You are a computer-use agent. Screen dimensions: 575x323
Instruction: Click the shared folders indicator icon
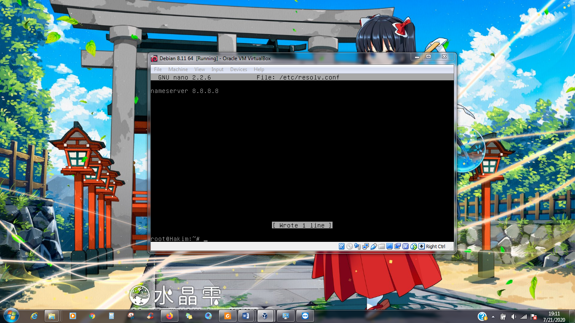(x=382, y=246)
